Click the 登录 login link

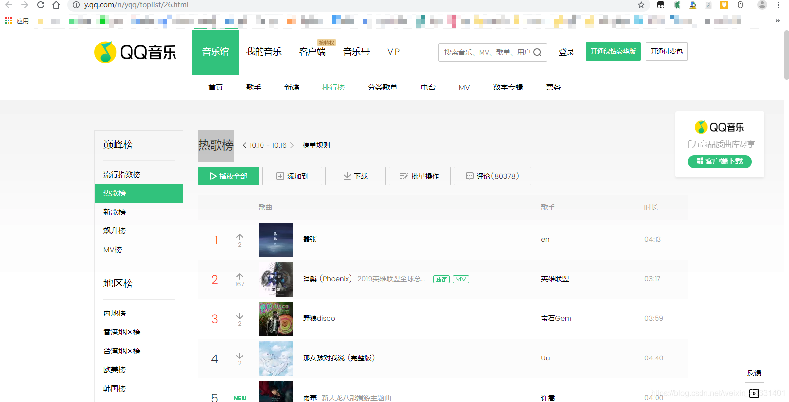point(567,52)
